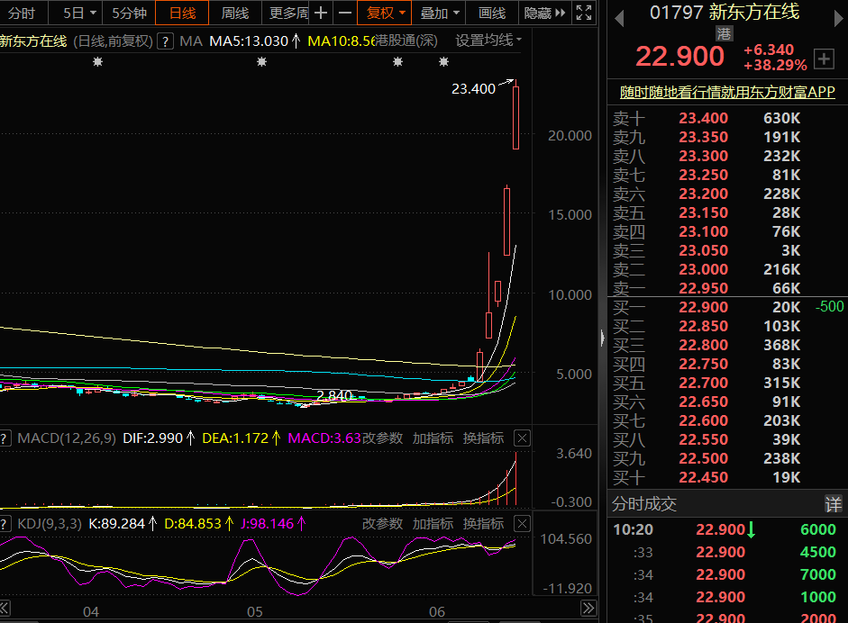This screenshot has height=623, width=848.
Task: Click the 港股通(深) label
Action: coord(406,41)
